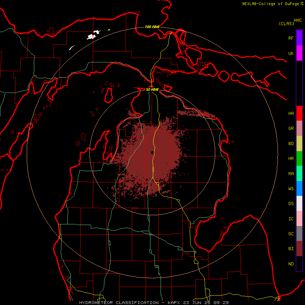This screenshot has width=305, height=305.
Task: Click the RF legend label
Action: (x=291, y=38)
